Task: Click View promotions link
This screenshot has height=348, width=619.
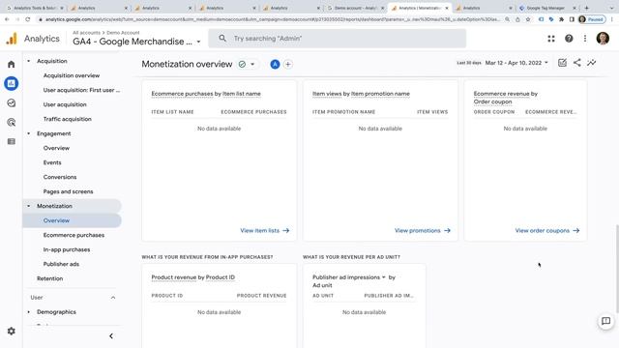Action: point(423,230)
